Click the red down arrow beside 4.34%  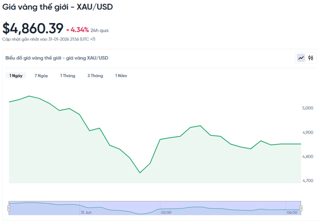[x=68, y=30]
